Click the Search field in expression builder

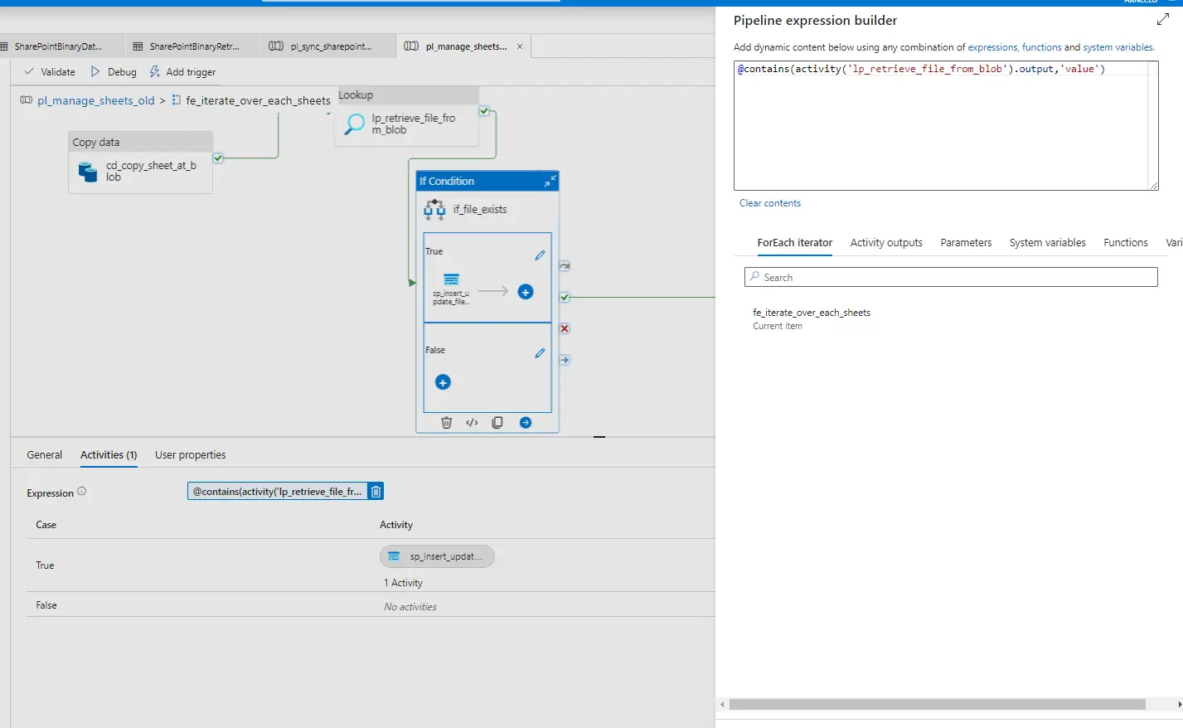[x=950, y=277]
